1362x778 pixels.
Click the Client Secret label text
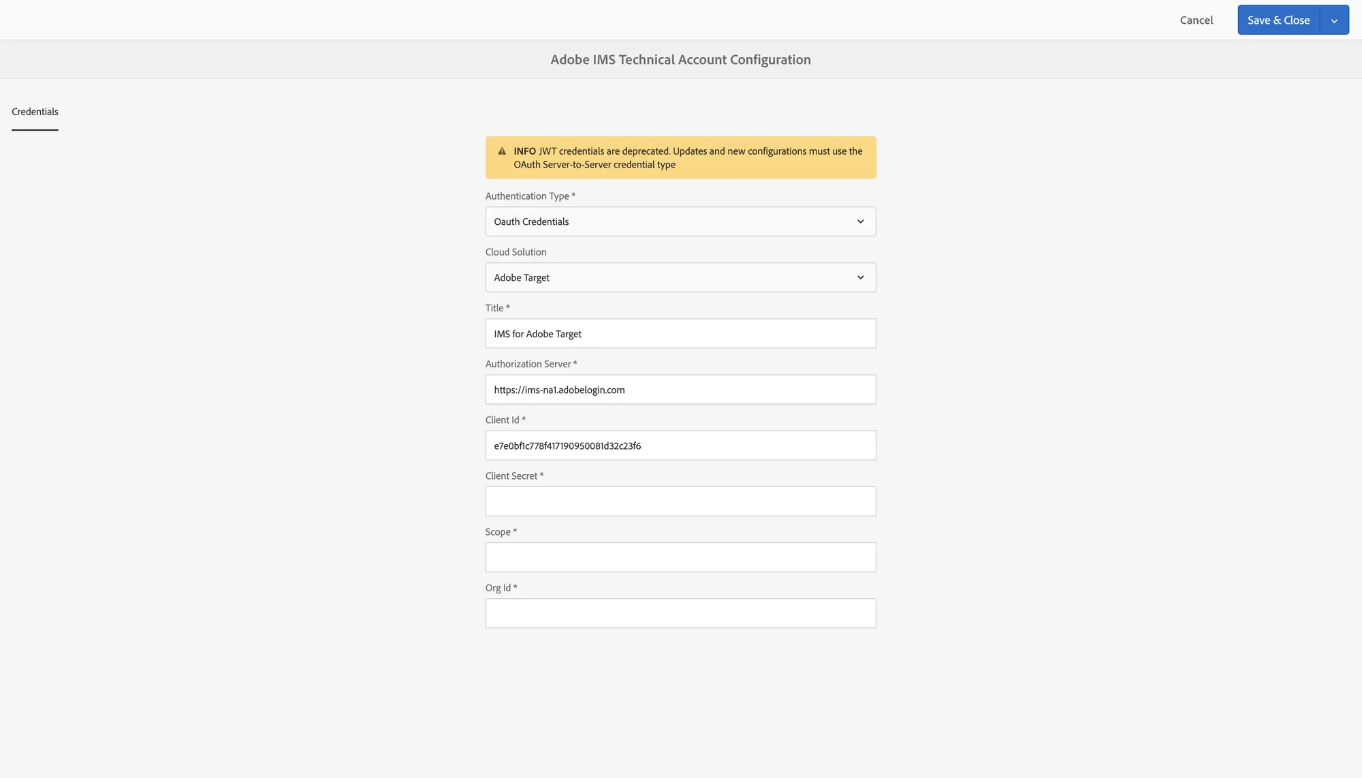click(511, 476)
